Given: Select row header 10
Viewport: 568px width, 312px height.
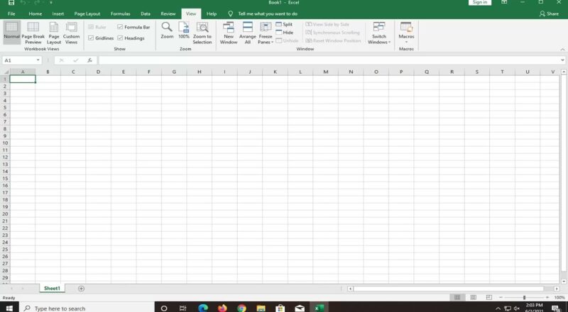Looking at the screenshot, I should pyautogui.click(x=5, y=143).
